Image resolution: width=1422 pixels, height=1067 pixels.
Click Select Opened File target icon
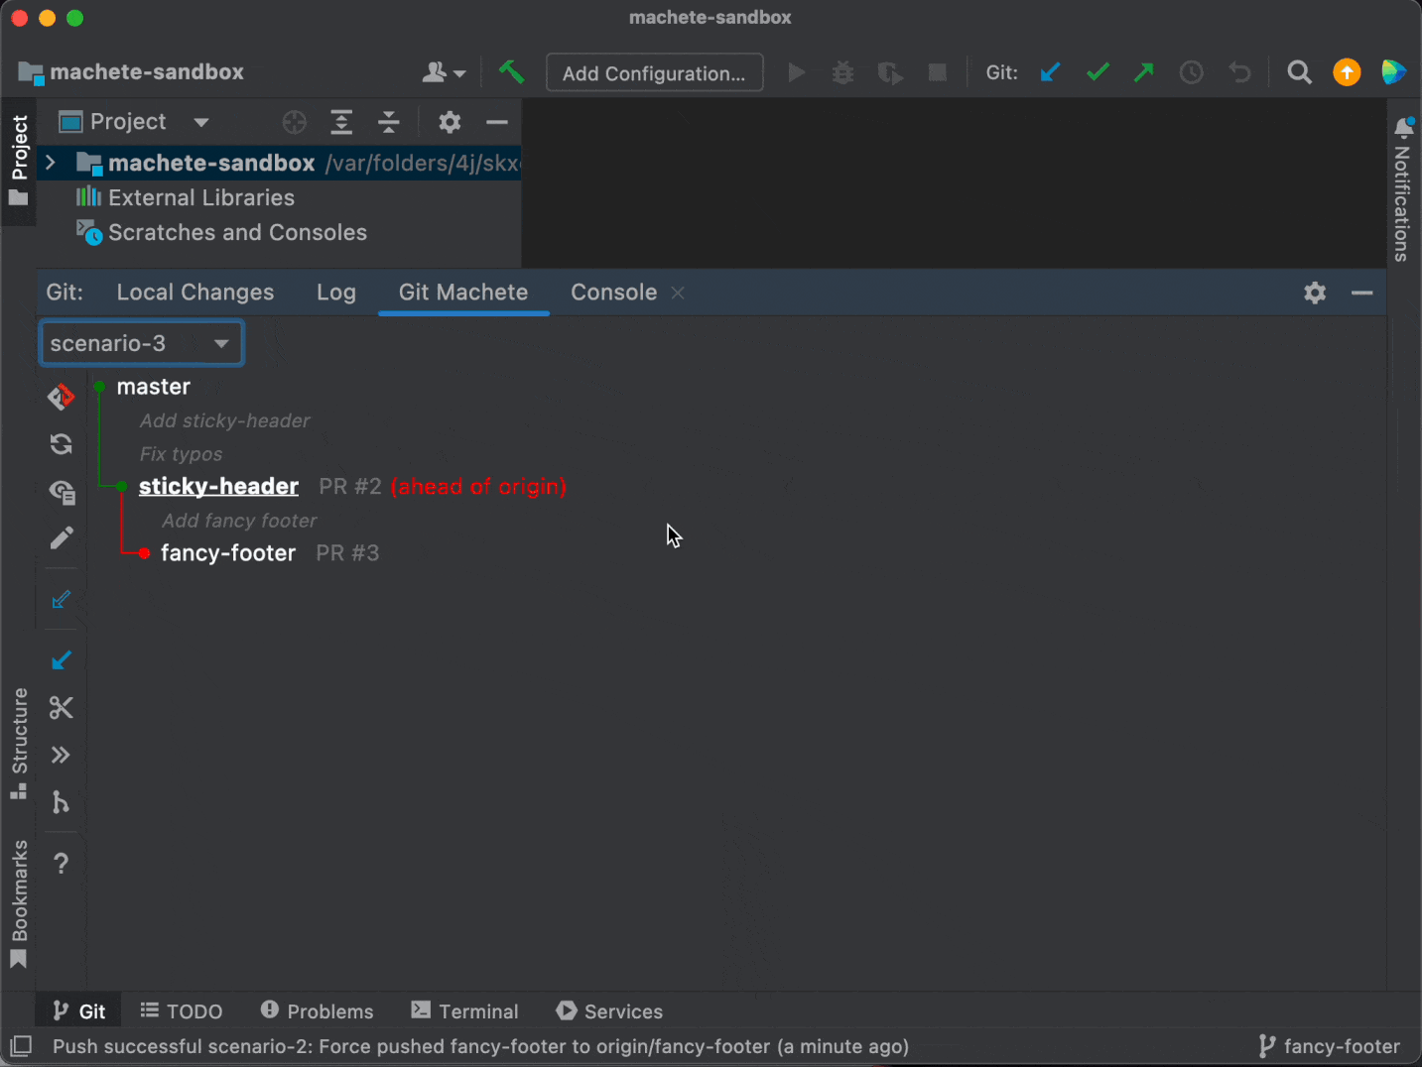(295, 122)
